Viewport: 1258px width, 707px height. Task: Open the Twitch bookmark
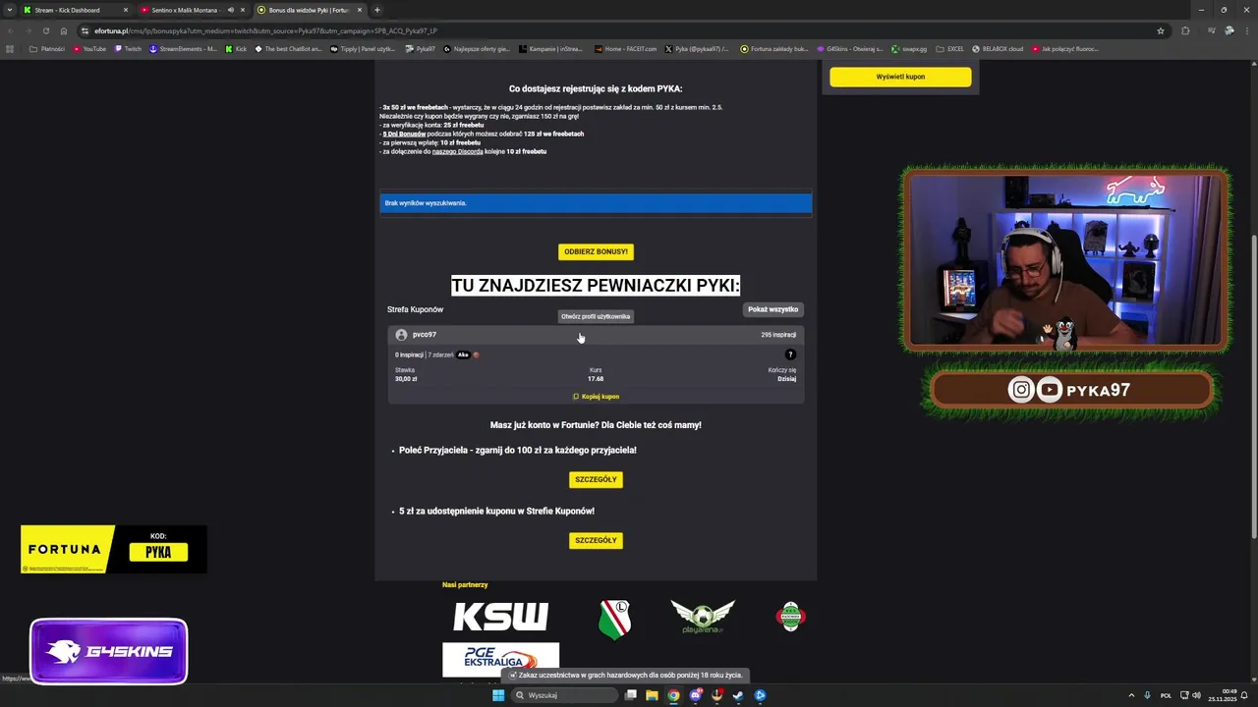(x=128, y=49)
